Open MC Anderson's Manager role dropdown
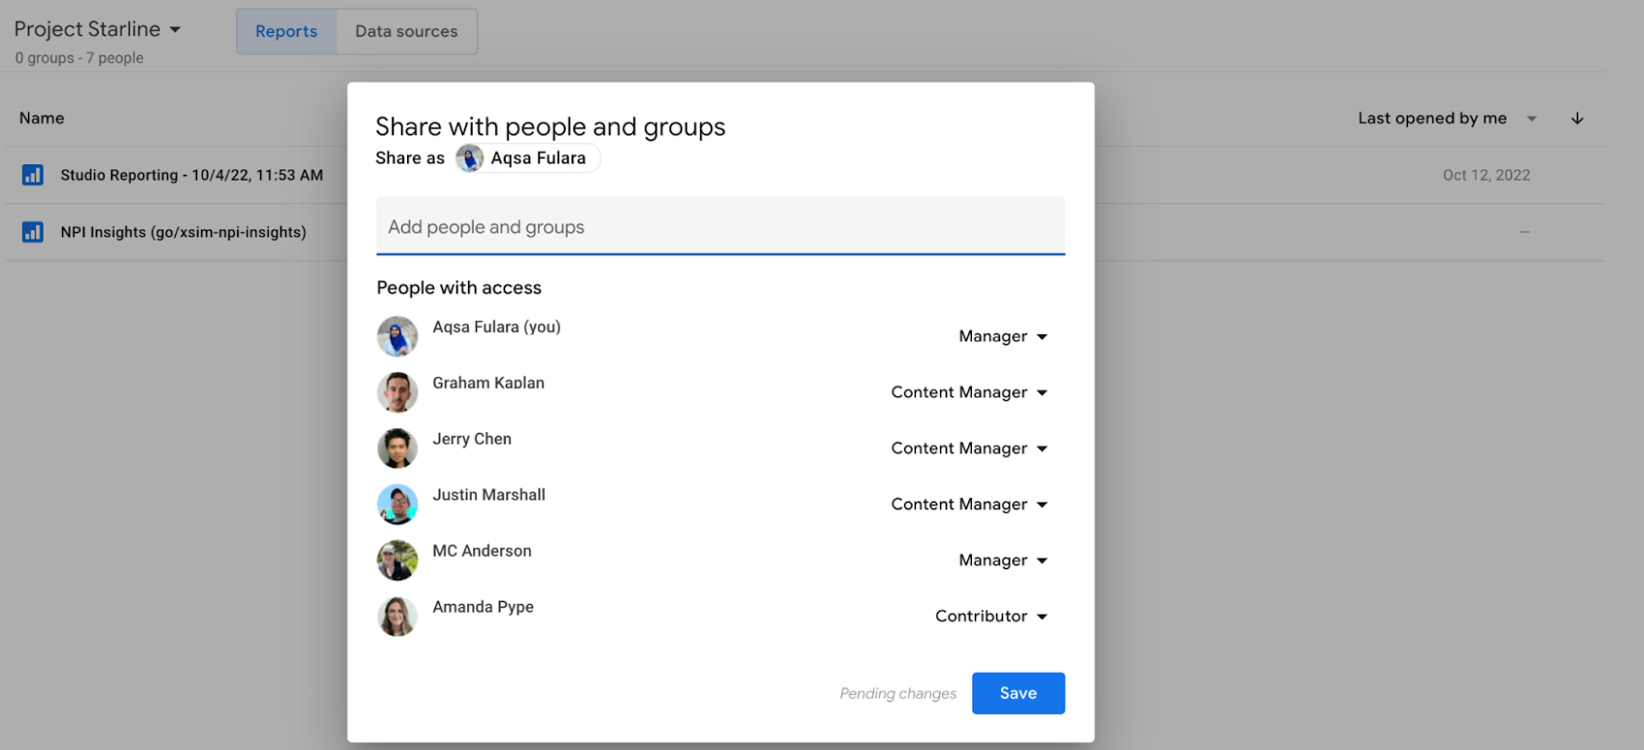The image size is (1644, 750). (1003, 561)
